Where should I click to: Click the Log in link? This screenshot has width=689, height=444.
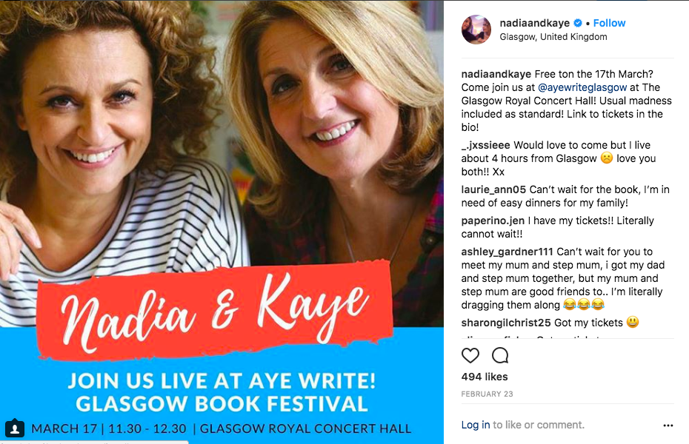(476, 425)
